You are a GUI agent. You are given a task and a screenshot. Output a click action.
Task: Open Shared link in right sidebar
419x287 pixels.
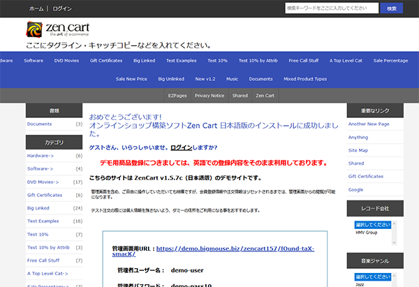pos(356,163)
